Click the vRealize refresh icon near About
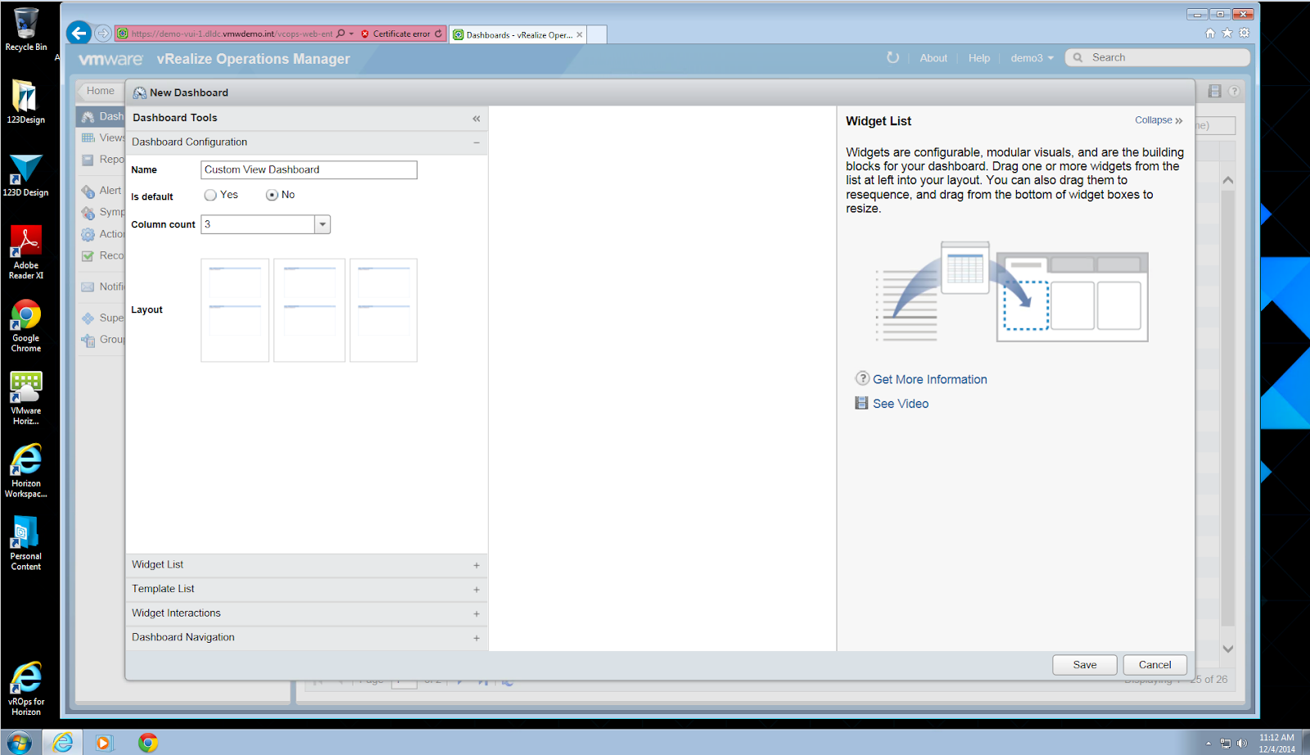The image size is (1310, 755). (892, 57)
